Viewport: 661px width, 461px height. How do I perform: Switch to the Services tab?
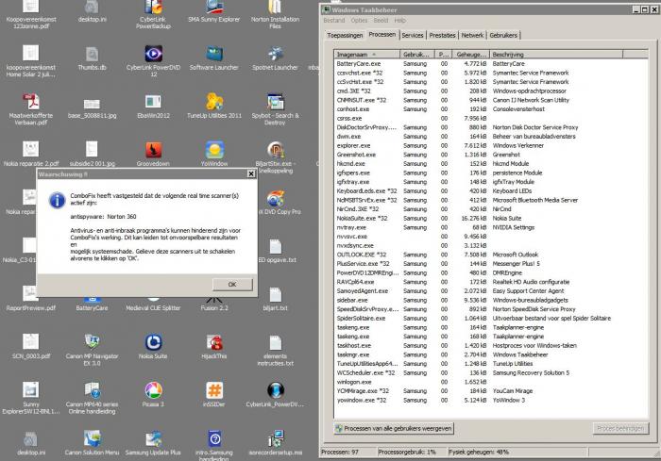pyautogui.click(x=413, y=36)
